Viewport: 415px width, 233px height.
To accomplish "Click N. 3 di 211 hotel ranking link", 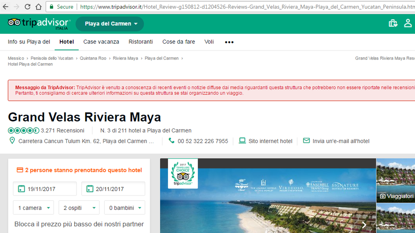I will 146,131.
